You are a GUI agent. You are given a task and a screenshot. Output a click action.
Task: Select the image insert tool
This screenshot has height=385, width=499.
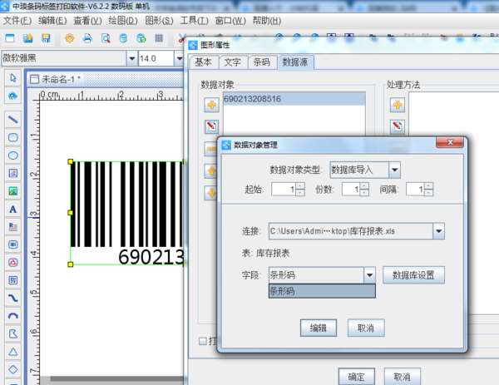[12, 191]
